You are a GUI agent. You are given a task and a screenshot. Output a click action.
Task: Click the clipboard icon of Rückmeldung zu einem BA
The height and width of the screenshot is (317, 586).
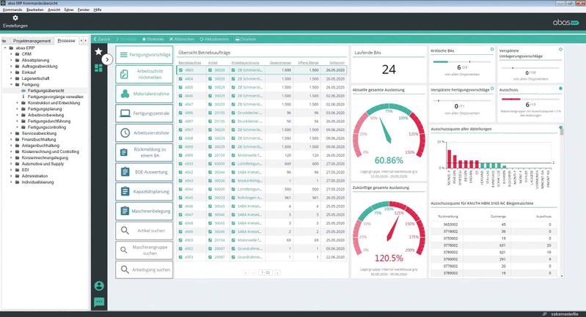[x=124, y=152]
